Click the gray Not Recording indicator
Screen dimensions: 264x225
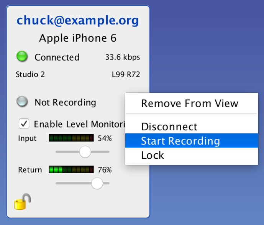coord(23,102)
